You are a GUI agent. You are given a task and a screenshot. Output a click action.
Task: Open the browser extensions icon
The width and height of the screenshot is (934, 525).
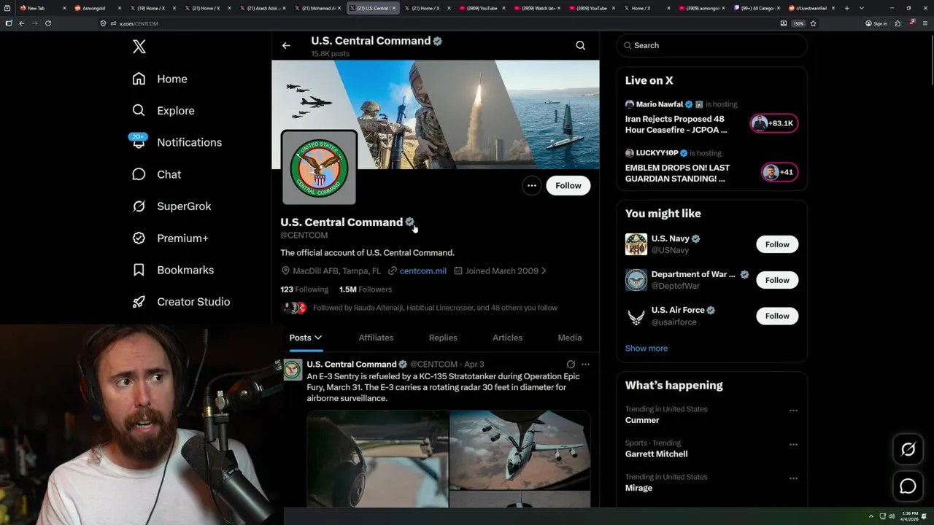[898, 23]
